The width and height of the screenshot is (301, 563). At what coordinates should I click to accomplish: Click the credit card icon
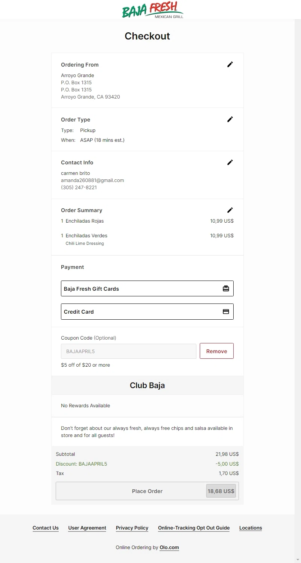coord(226,311)
